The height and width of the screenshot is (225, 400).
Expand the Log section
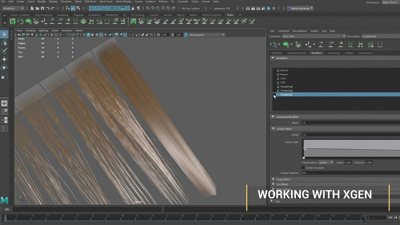[272, 201]
